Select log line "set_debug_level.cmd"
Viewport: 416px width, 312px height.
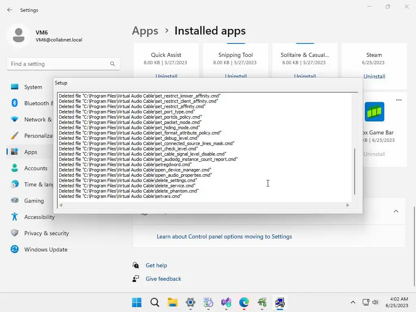(129, 138)
